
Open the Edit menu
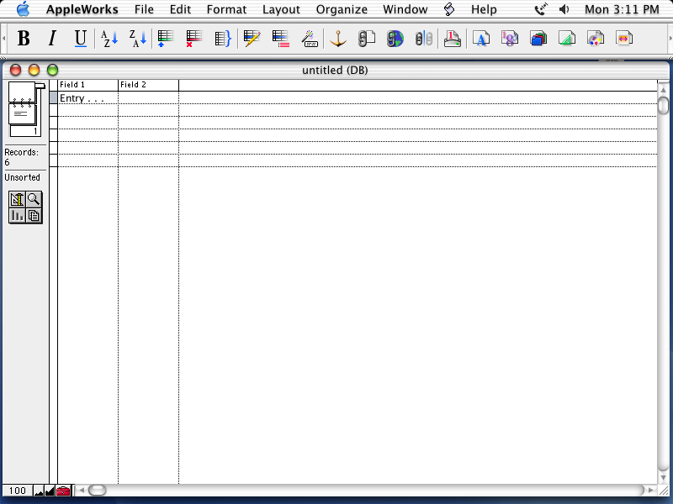tap(180, 9)
